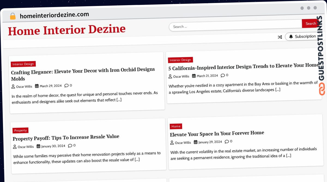This screenshot has width=327, height=182.
Task: Open Oscar Willis on Property Payoff post
Action: [26, 147]
